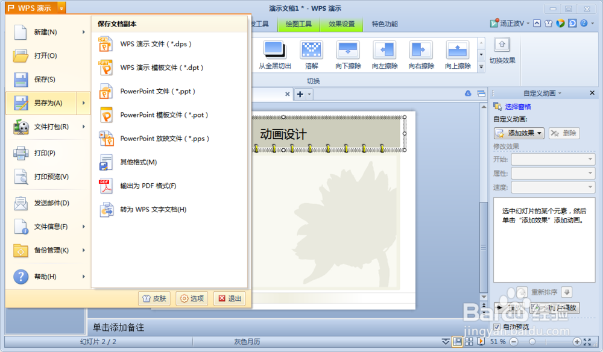
Task: Adjust the zoom slider handle
Action: pos(532,342)
